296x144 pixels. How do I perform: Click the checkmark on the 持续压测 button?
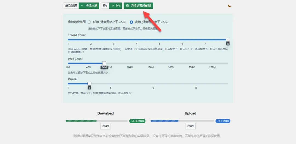82,6
